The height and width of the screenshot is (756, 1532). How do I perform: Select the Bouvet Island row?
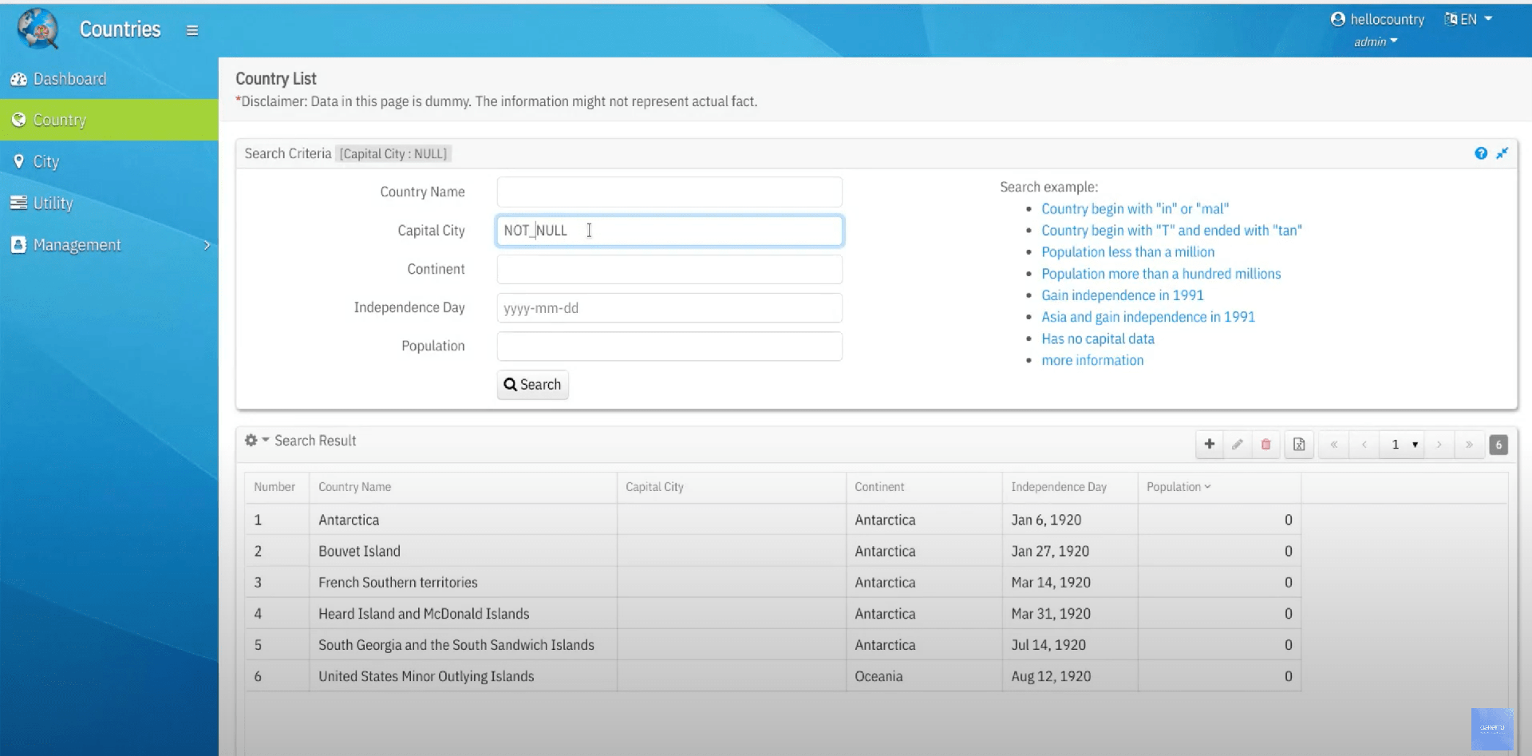(772, 551)
